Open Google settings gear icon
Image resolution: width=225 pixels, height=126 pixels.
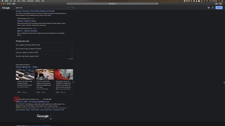(x=208, y=8)
